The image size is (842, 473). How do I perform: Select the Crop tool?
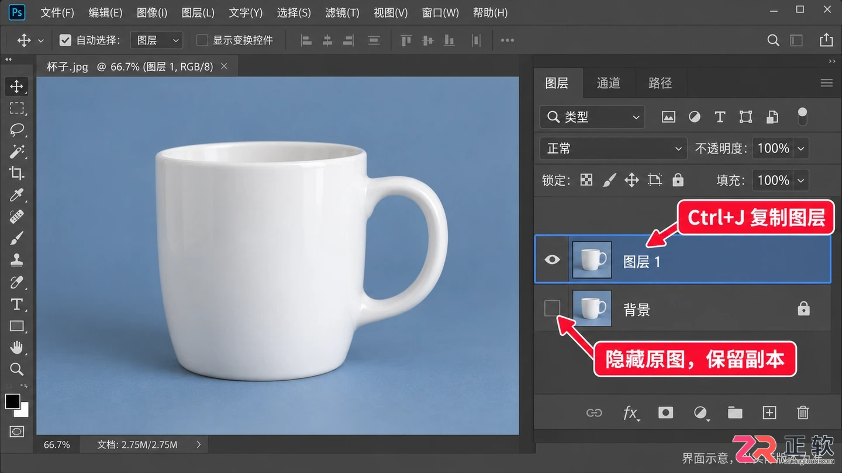click(16, 173)
